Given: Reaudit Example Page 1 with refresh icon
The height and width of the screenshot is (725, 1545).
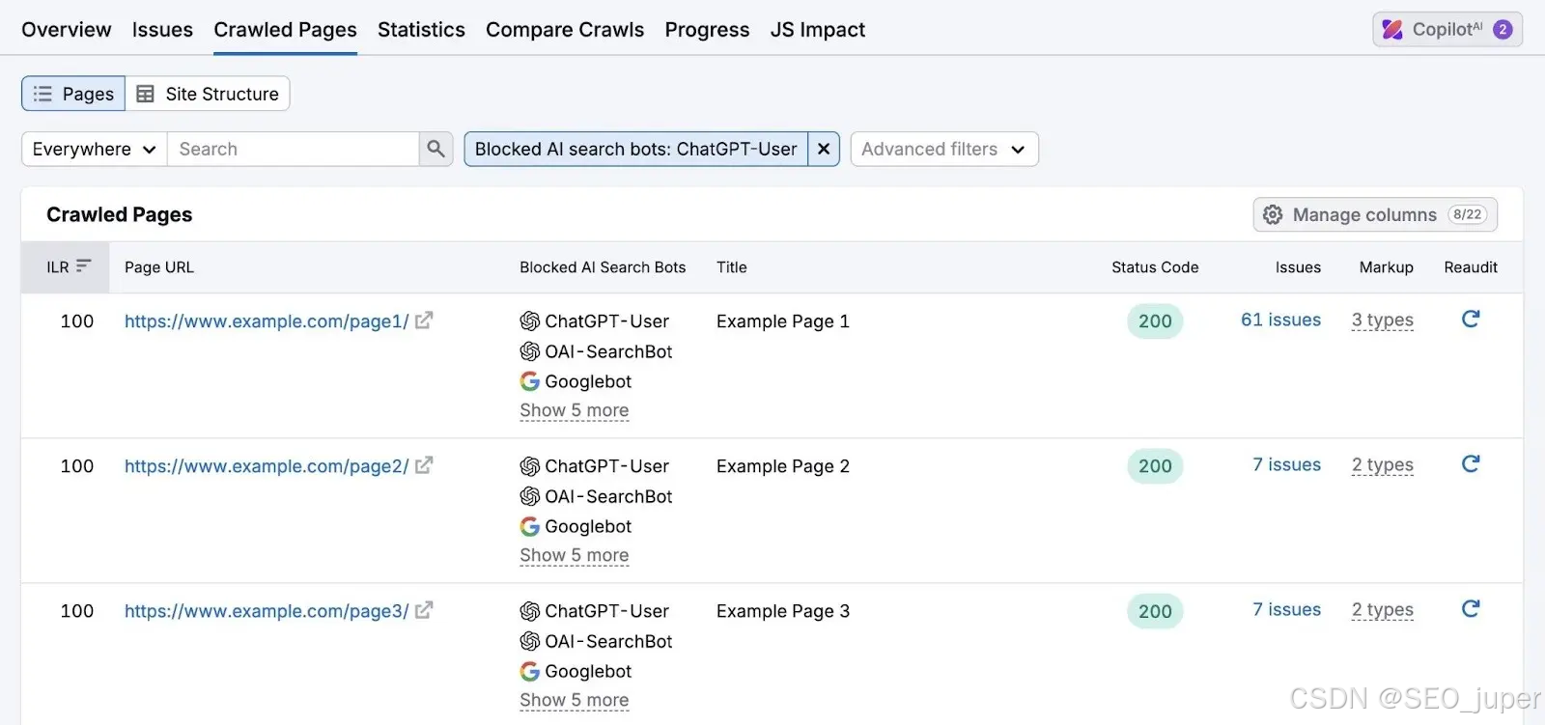Looking at the screenshot, I should point(1471,319).
